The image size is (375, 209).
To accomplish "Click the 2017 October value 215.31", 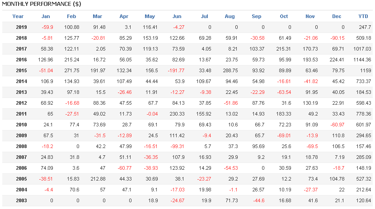I will 283,49.
